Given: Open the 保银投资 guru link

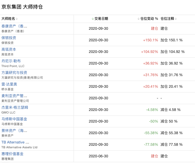Looking at the screenshot, I should click(x=9, y=38).
